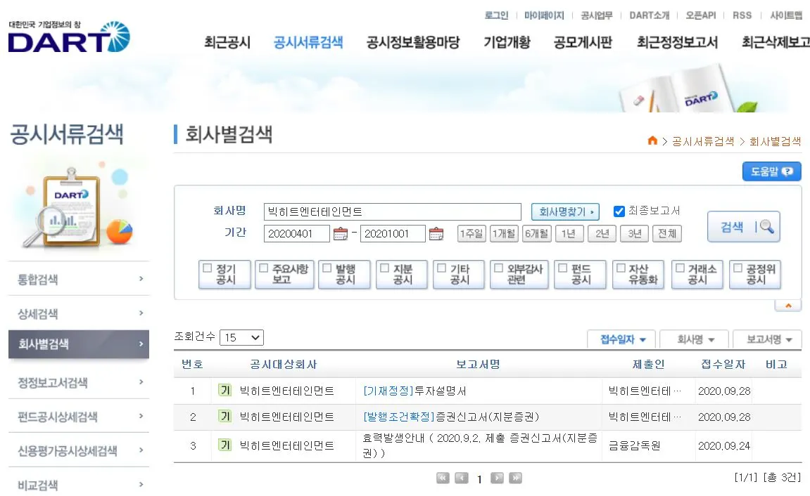Go to previous results page
The image size is (810, 496).
[x=462, y=478]
